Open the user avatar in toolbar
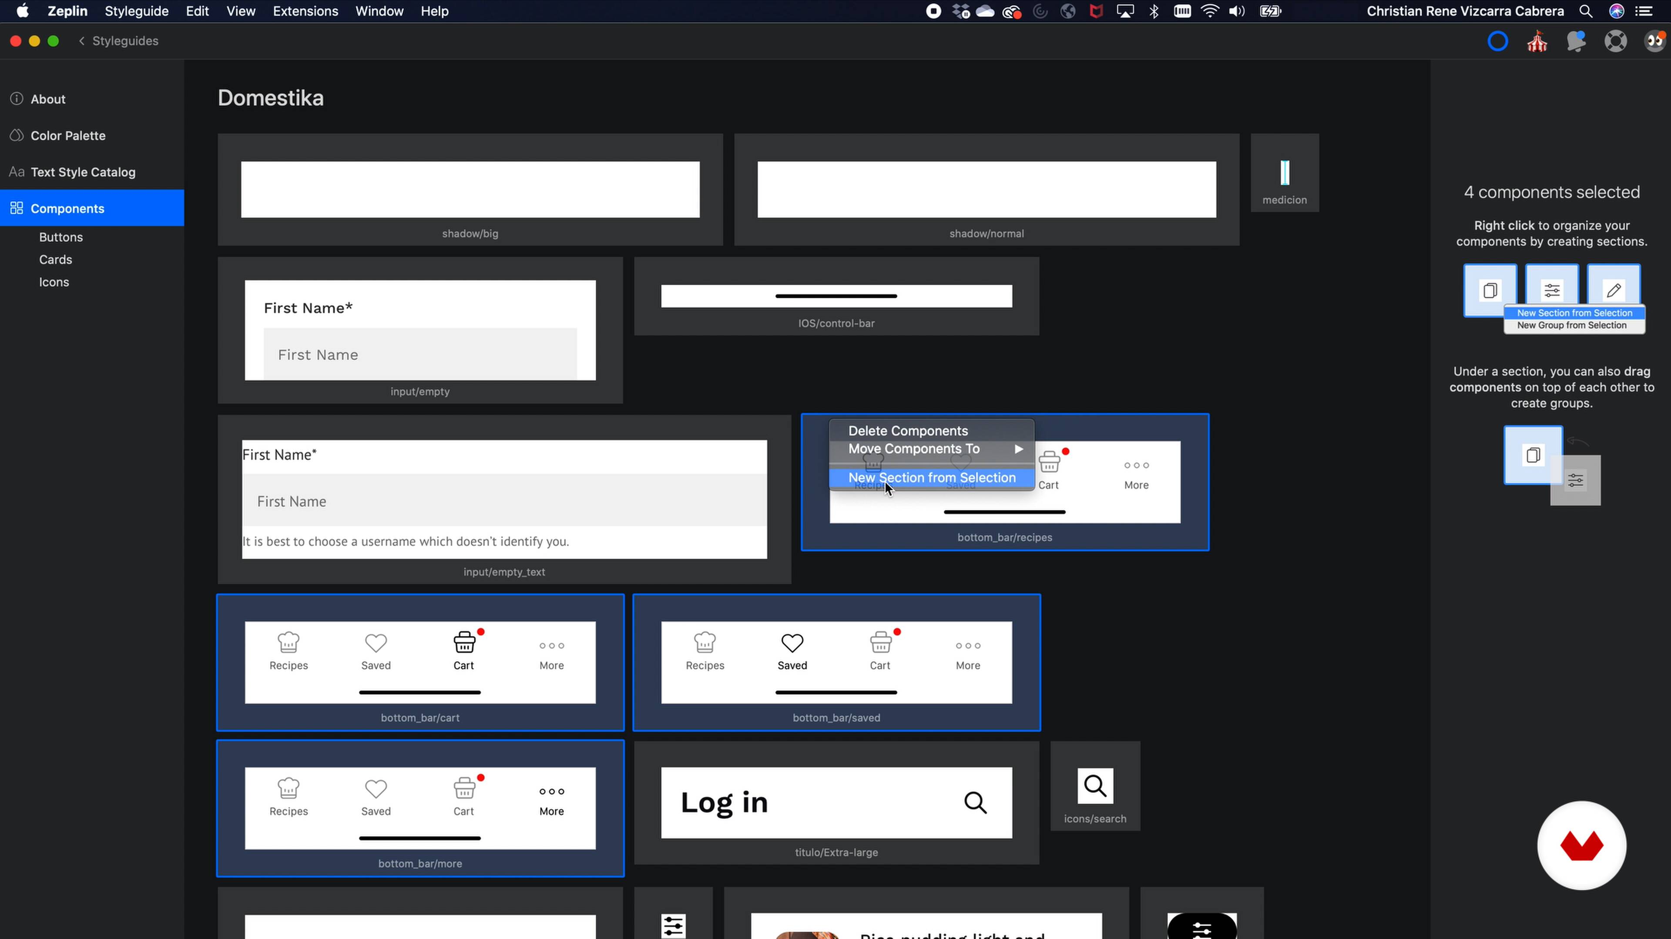 [x=1655, y=41]
